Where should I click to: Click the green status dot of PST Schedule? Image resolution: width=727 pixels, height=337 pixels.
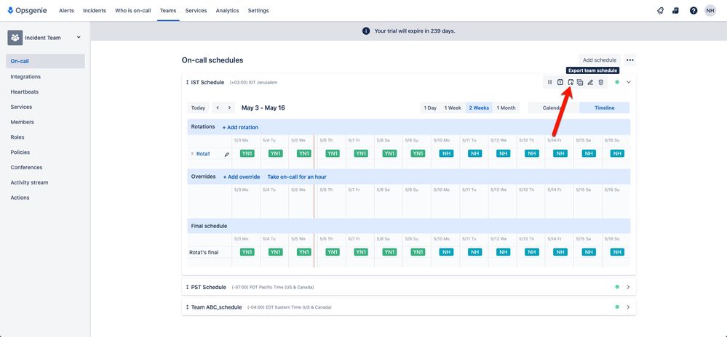pyautogui.click(x=617, y=287)
